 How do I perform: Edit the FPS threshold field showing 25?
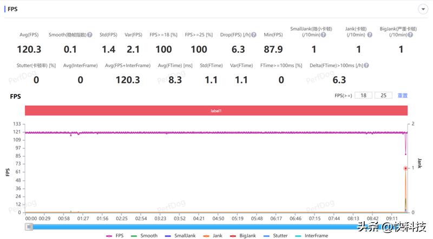pyautogui.click(x=383, y=95)
